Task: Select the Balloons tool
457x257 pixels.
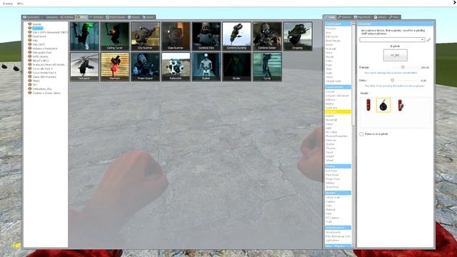Action: [331, 100]
